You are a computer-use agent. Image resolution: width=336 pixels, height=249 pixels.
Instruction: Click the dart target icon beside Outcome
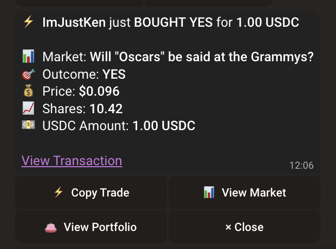(x=28, y=74)
